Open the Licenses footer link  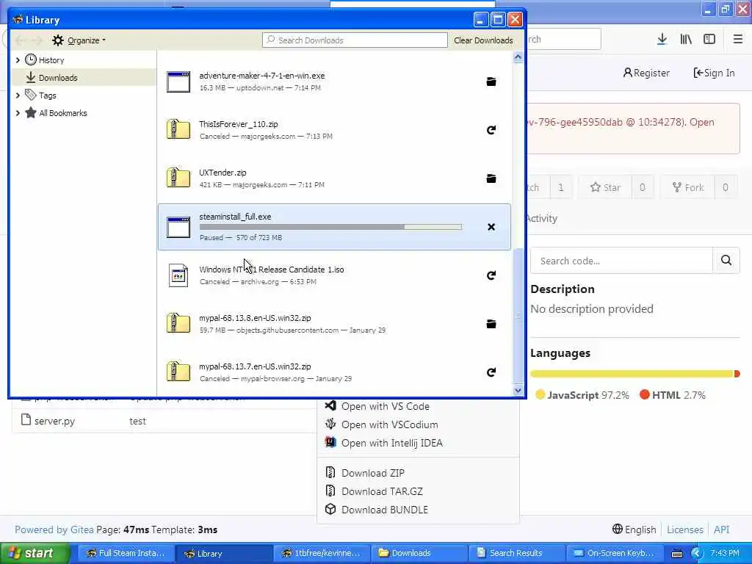(x=685, y=529)
